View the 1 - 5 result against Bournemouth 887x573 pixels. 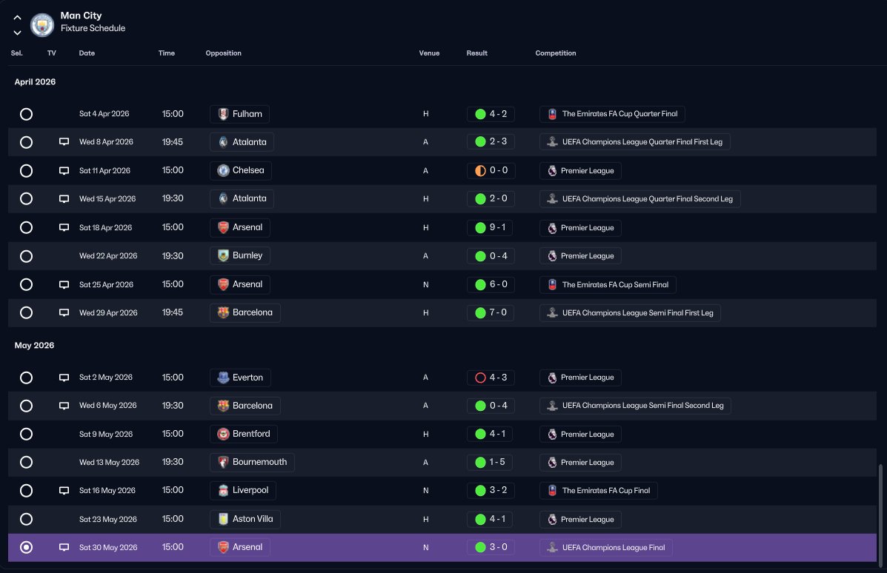coord(490,462)
